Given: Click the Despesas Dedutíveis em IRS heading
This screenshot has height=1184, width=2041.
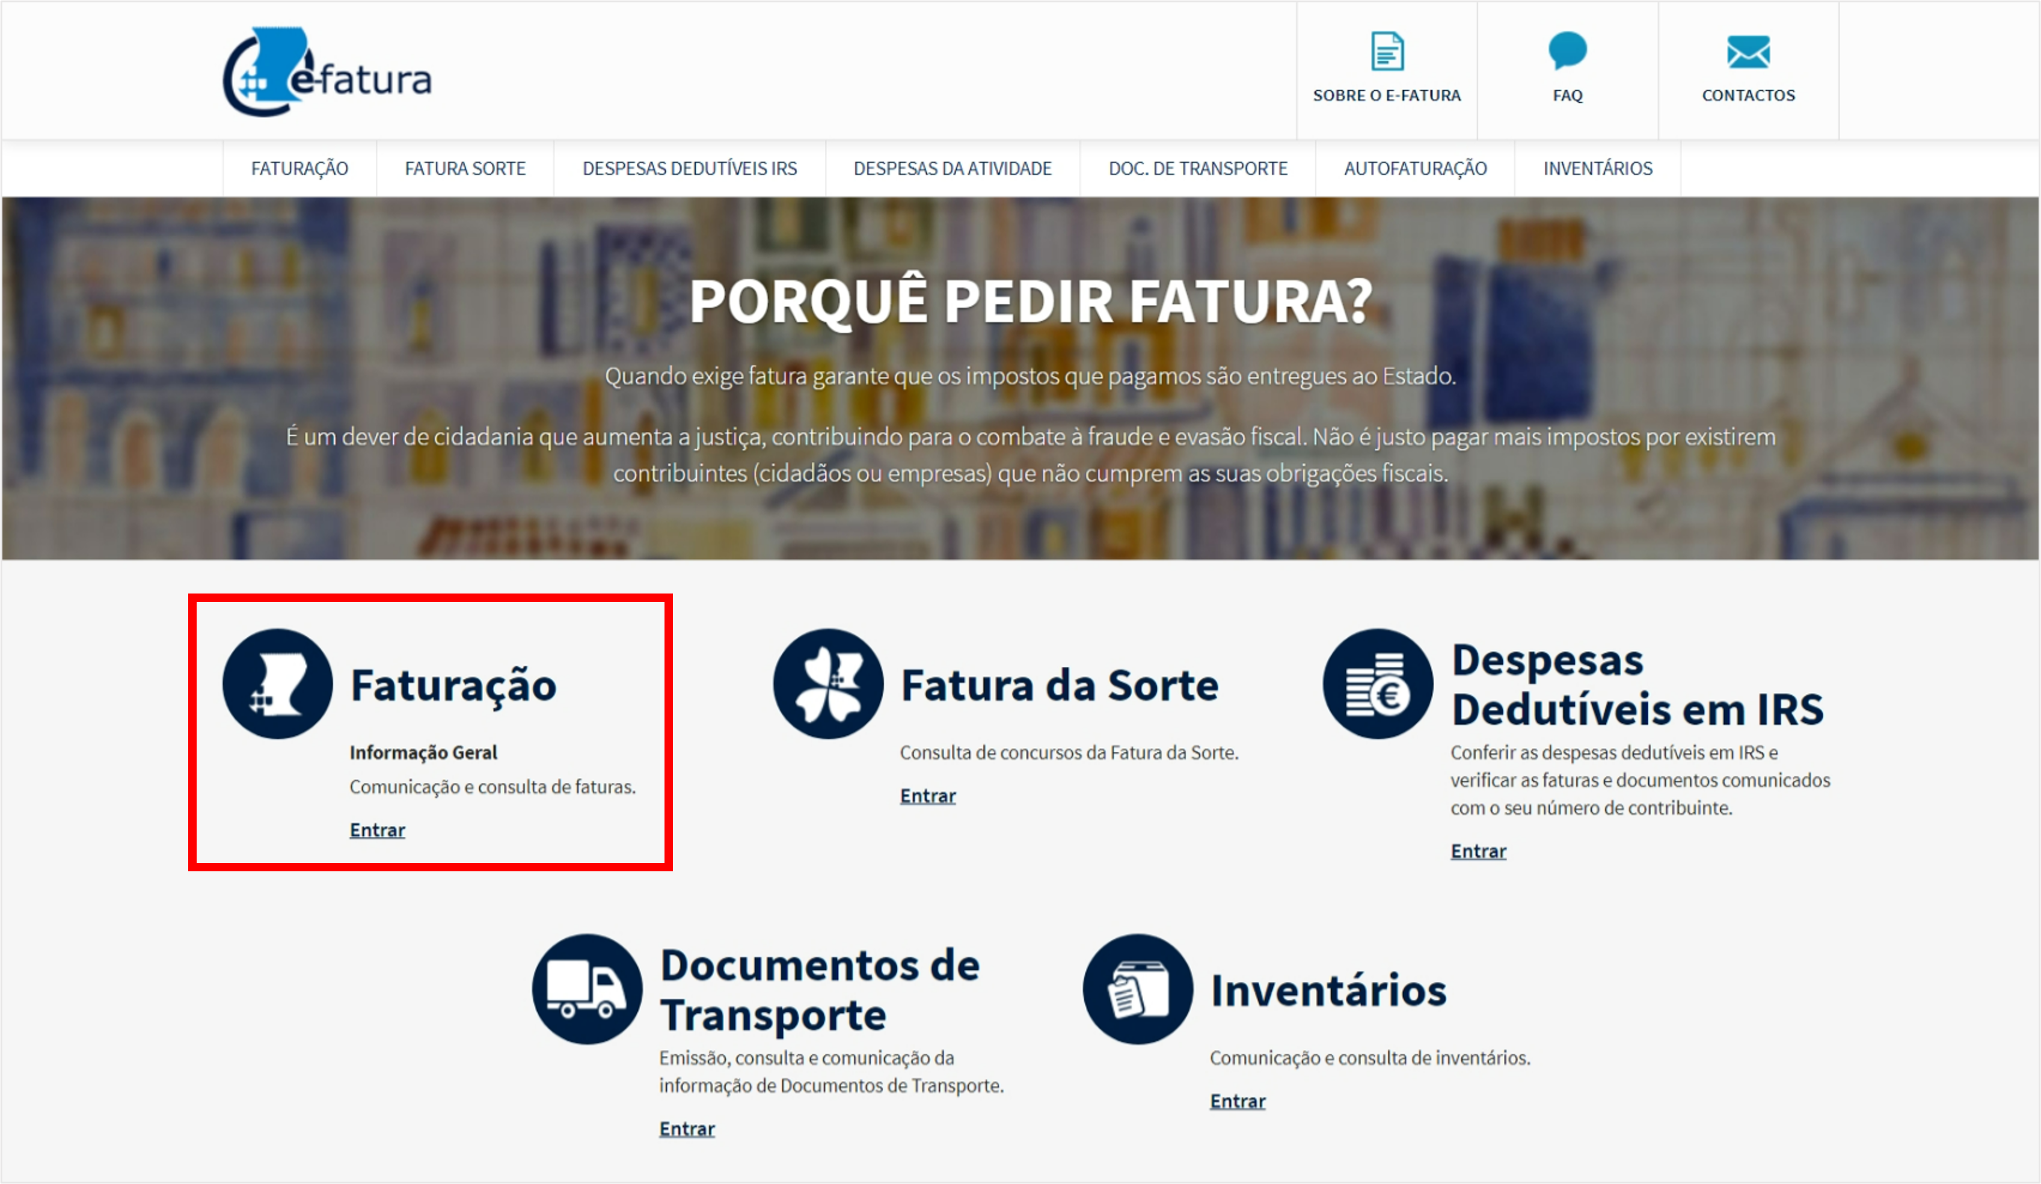Looking at the screenshot, I should 1637,685.
